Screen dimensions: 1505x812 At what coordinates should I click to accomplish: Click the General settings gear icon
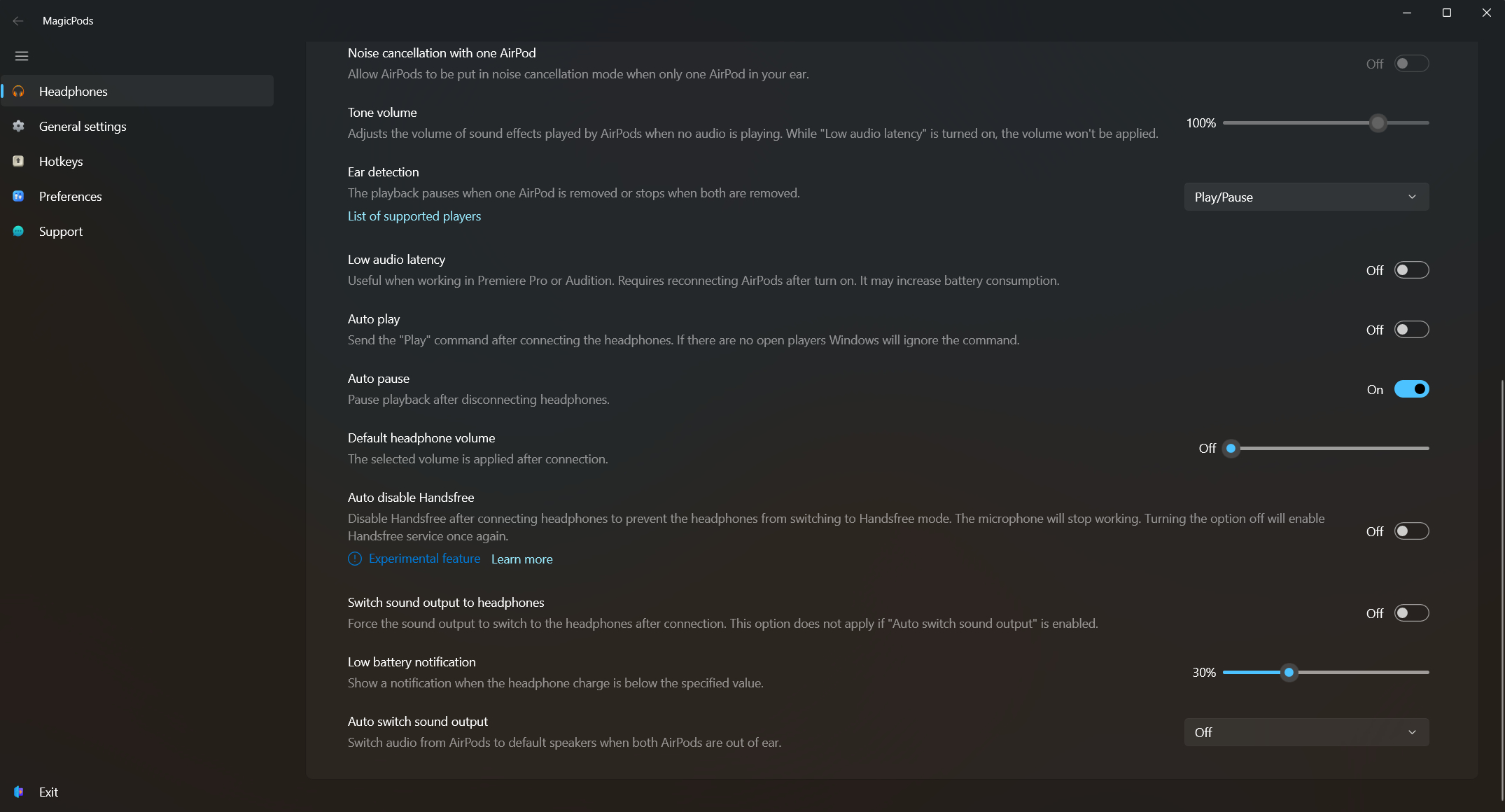[x=18, y=126]
